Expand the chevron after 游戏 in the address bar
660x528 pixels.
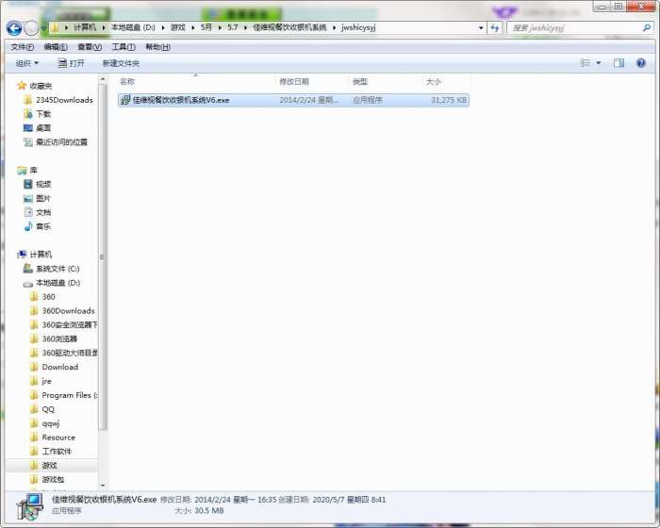[192, 27]
